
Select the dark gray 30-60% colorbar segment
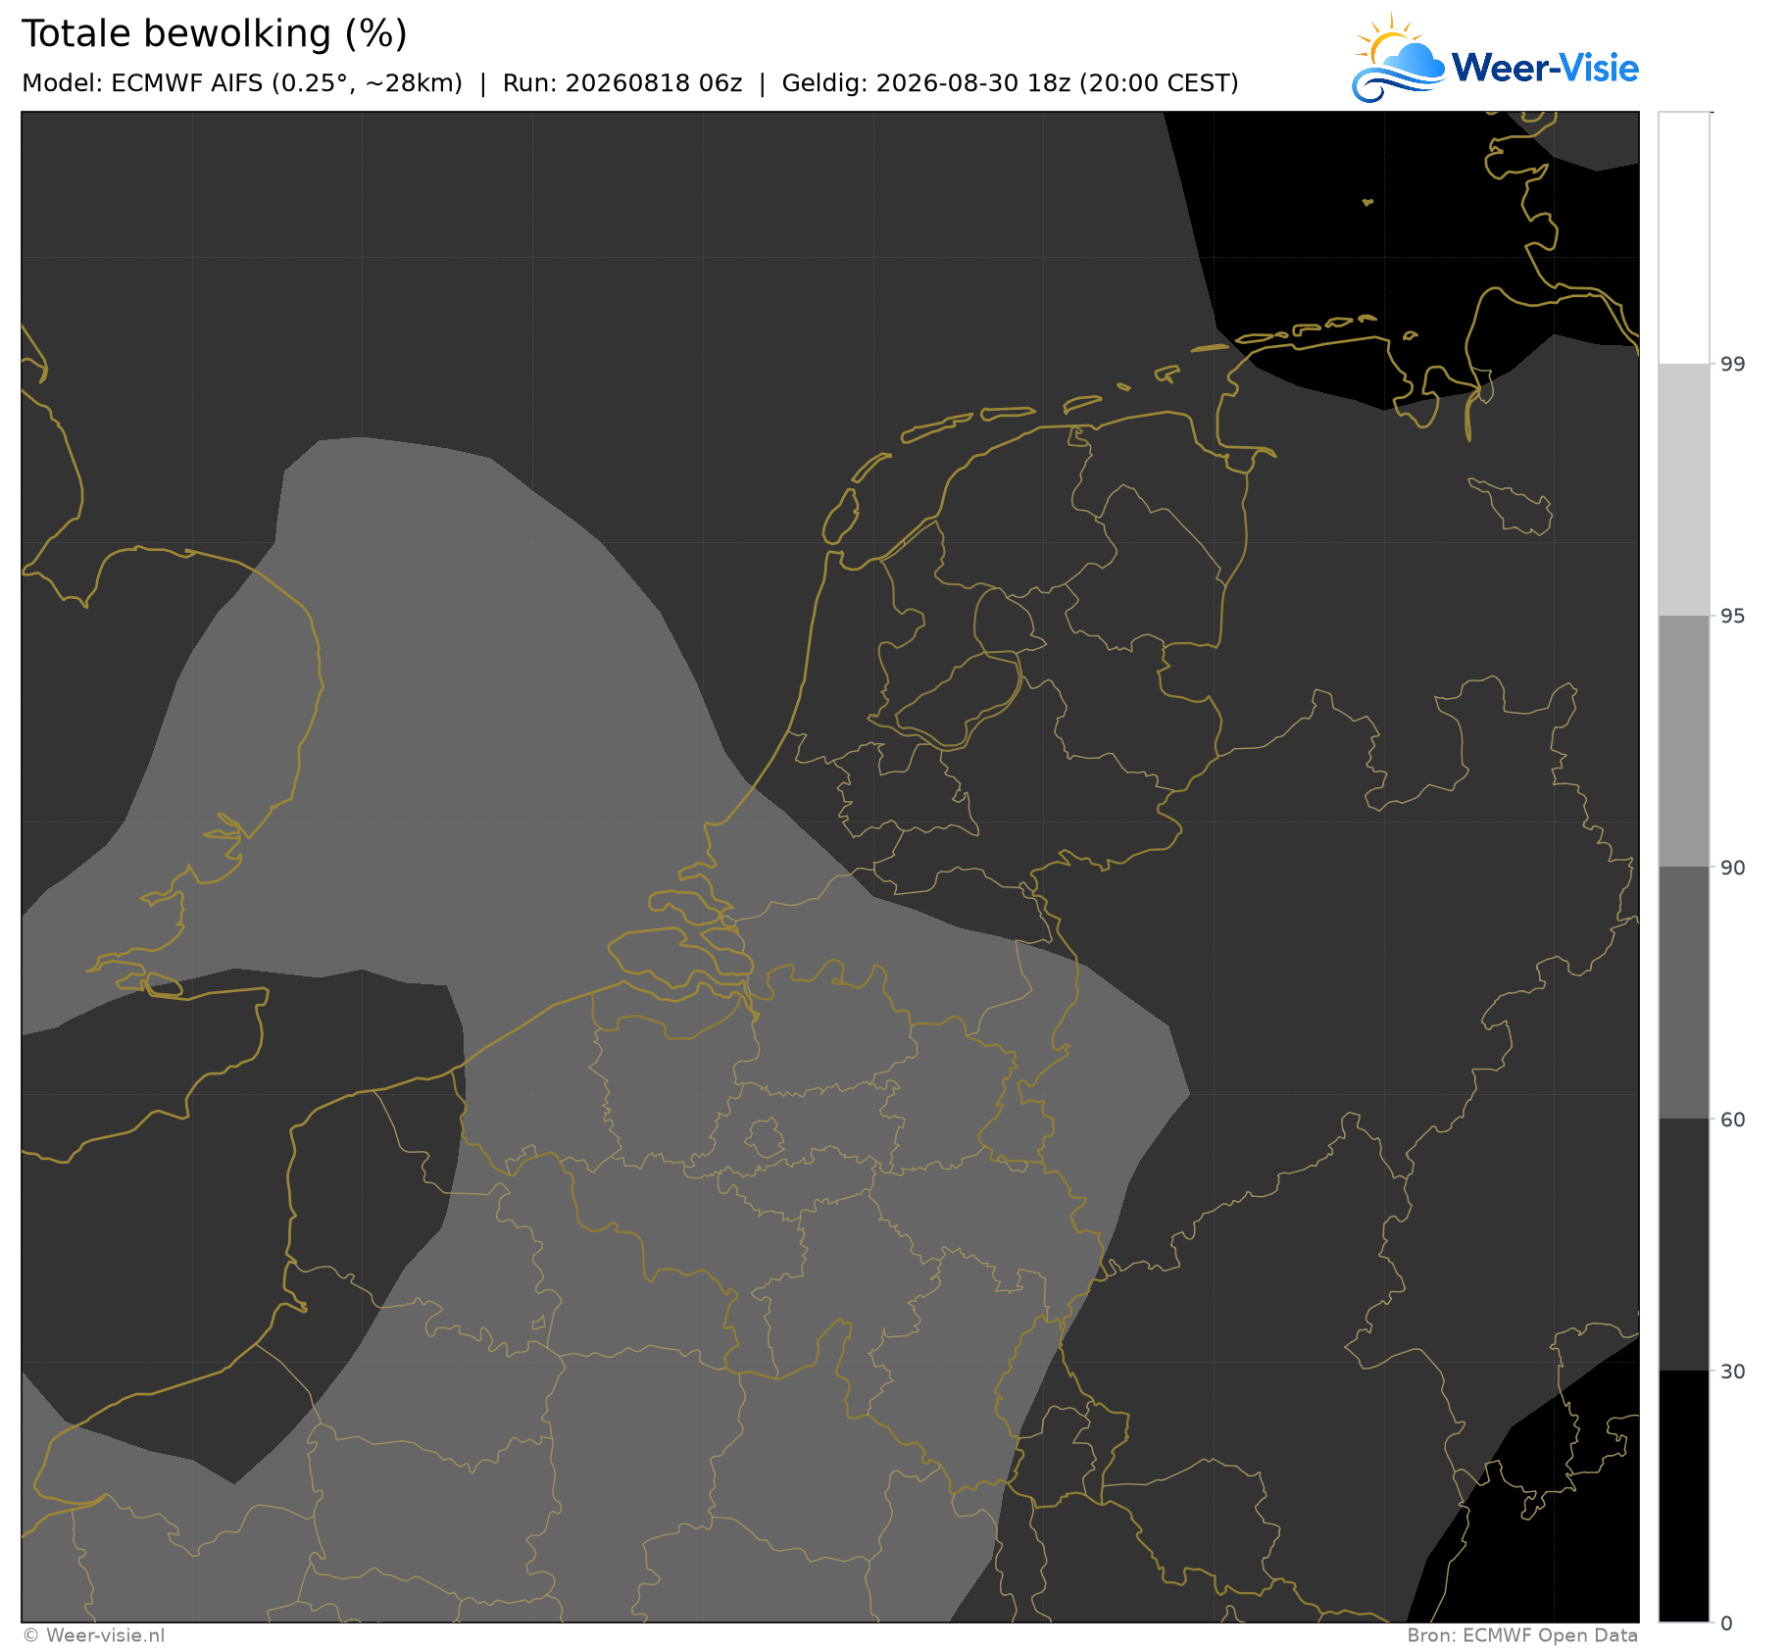coord(1683,1245)
